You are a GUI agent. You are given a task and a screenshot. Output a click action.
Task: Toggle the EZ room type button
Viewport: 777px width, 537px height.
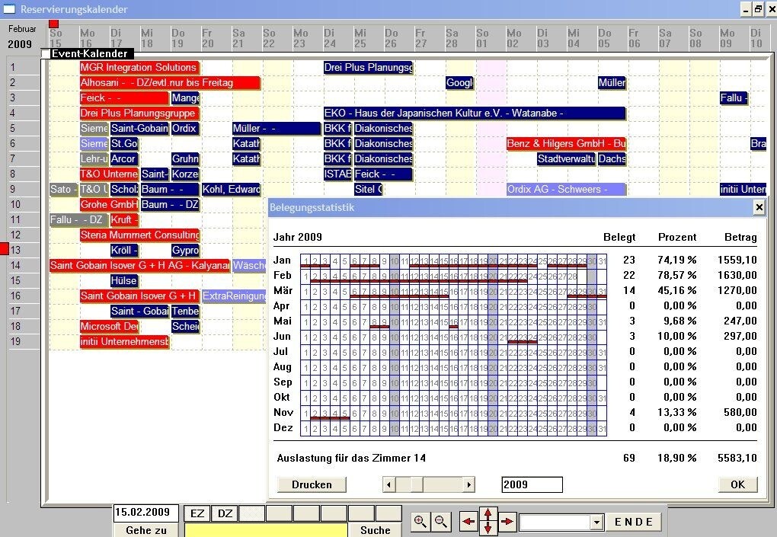197,513
